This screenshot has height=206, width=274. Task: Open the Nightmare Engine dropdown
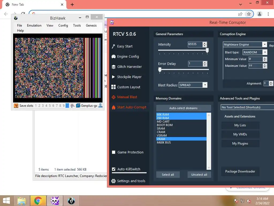pyautogui.click(x=265, y=45)
